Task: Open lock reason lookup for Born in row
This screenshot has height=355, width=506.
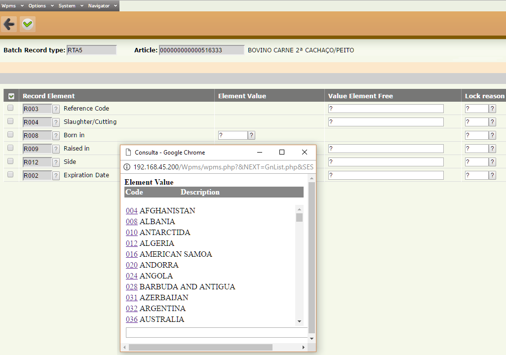Action: (493, 135)
